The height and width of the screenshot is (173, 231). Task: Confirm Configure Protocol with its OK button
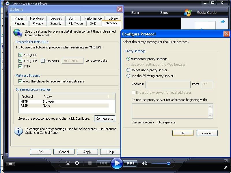183,133
